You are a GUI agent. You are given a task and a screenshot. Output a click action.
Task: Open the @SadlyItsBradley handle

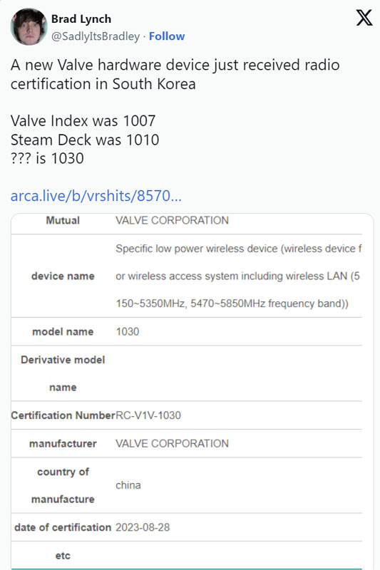coord(96,36)
